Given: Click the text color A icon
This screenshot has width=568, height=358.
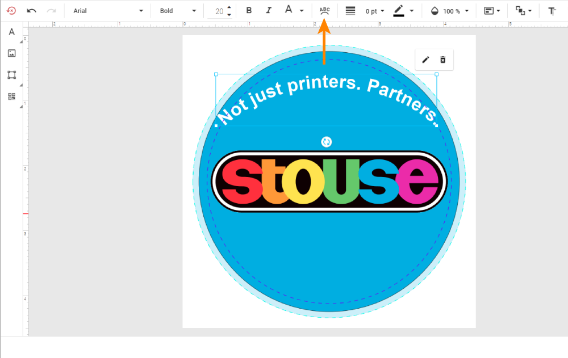Looking at the screenshot, I should point(289,10).
